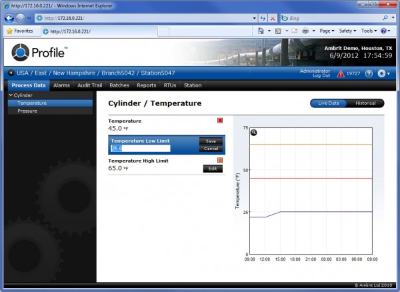The width and height of the screenshot is (400, 292).
Task: Click the stop loading red X icon
Action: 273,18
